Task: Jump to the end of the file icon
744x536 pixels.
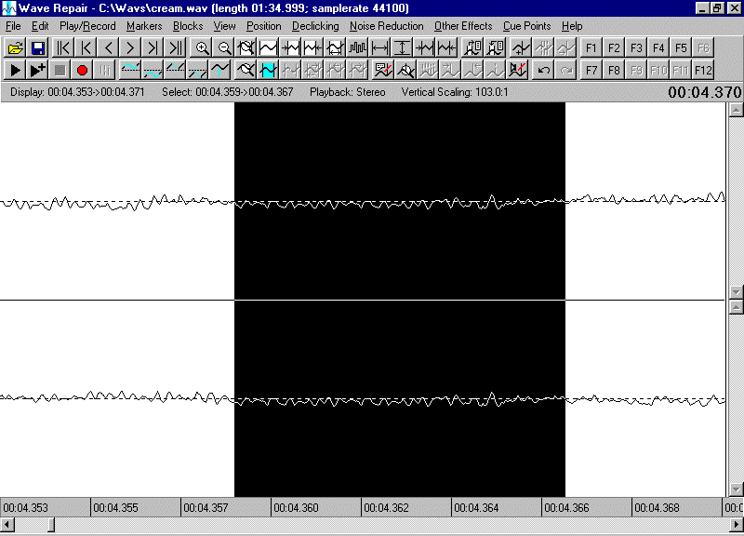Action: pyautogui.click(x=176, y=47)
